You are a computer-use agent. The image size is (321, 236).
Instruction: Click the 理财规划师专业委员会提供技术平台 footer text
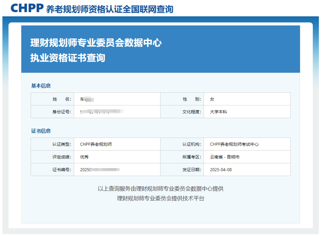click(x=160, y=198)
